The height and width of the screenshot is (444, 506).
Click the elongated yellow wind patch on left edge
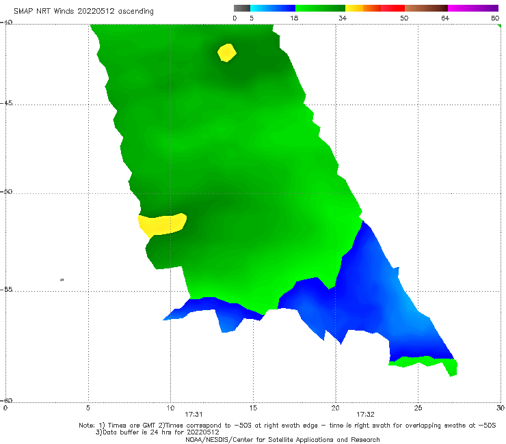[x=161, y=225]
